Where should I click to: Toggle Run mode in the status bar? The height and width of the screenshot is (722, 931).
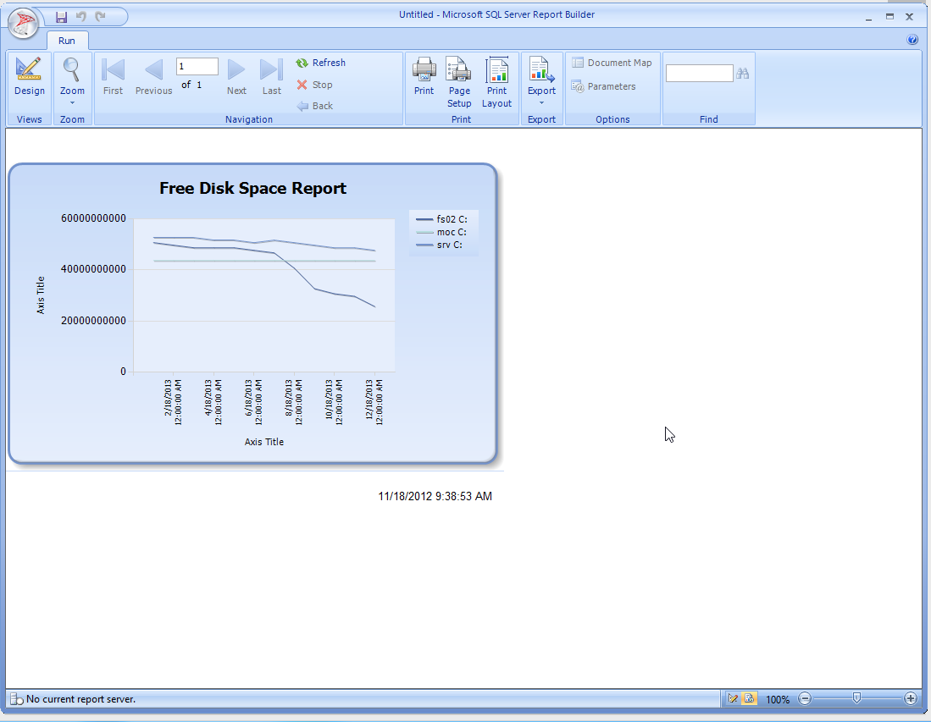click(x=749, y=699)
